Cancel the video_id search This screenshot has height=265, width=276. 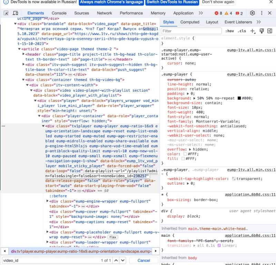tap(144, 261)
